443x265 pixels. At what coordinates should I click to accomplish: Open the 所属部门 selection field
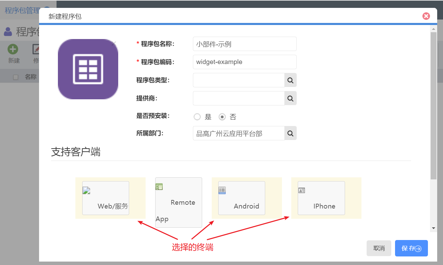[x=238, y=134]
